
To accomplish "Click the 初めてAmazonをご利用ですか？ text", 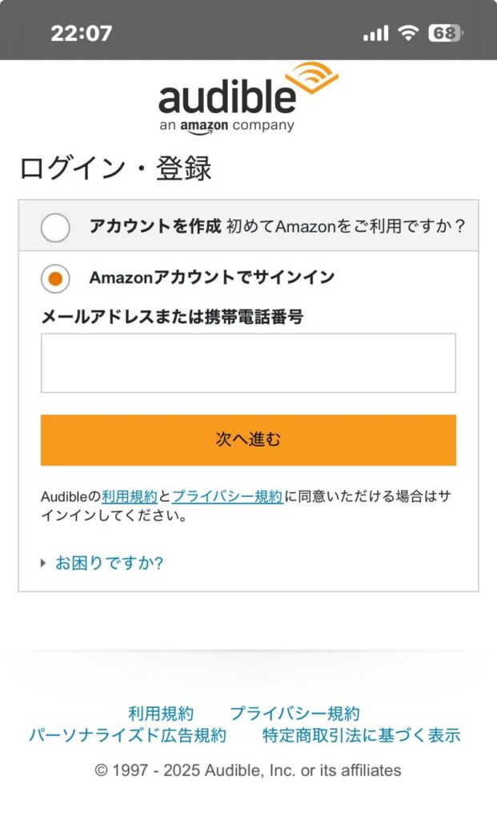I will (346, 226).
